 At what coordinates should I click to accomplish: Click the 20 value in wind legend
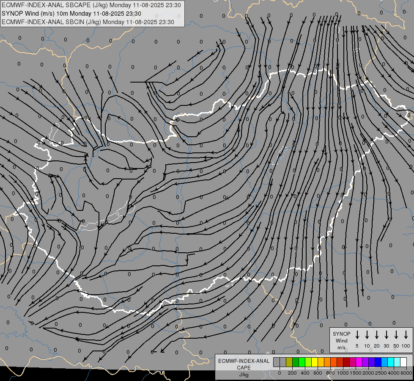coord(377,346)
